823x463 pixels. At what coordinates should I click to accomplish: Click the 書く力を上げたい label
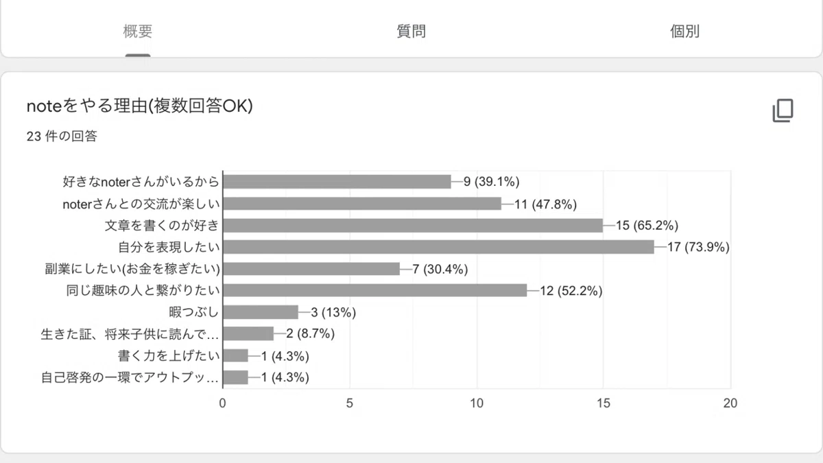tap(169, 356)
